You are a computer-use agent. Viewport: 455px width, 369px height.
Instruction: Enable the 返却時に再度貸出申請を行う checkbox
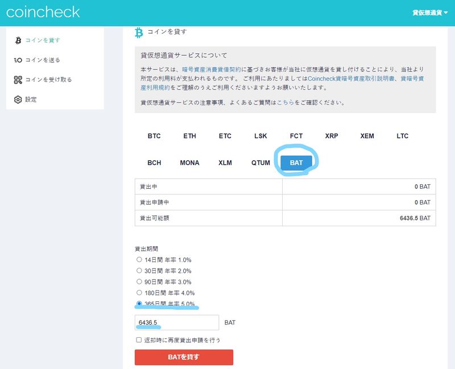tap(139, 340)
